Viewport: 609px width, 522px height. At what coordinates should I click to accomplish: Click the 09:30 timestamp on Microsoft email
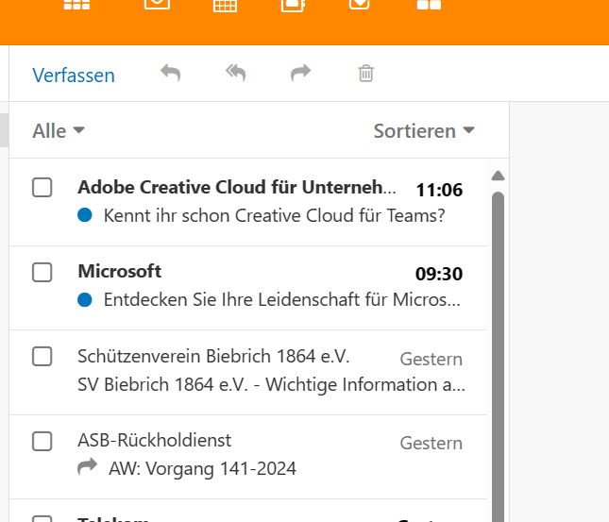[x=439, y=274]
